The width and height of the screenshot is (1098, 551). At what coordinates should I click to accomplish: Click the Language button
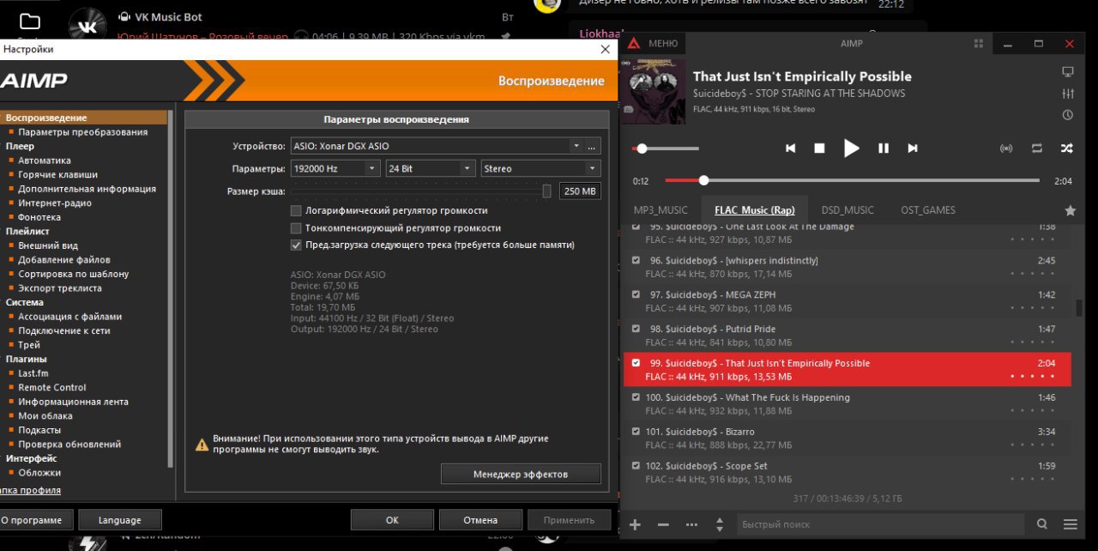coord(120,520)
